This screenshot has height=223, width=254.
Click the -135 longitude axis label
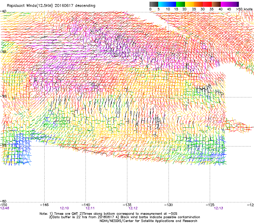(127, 205)
